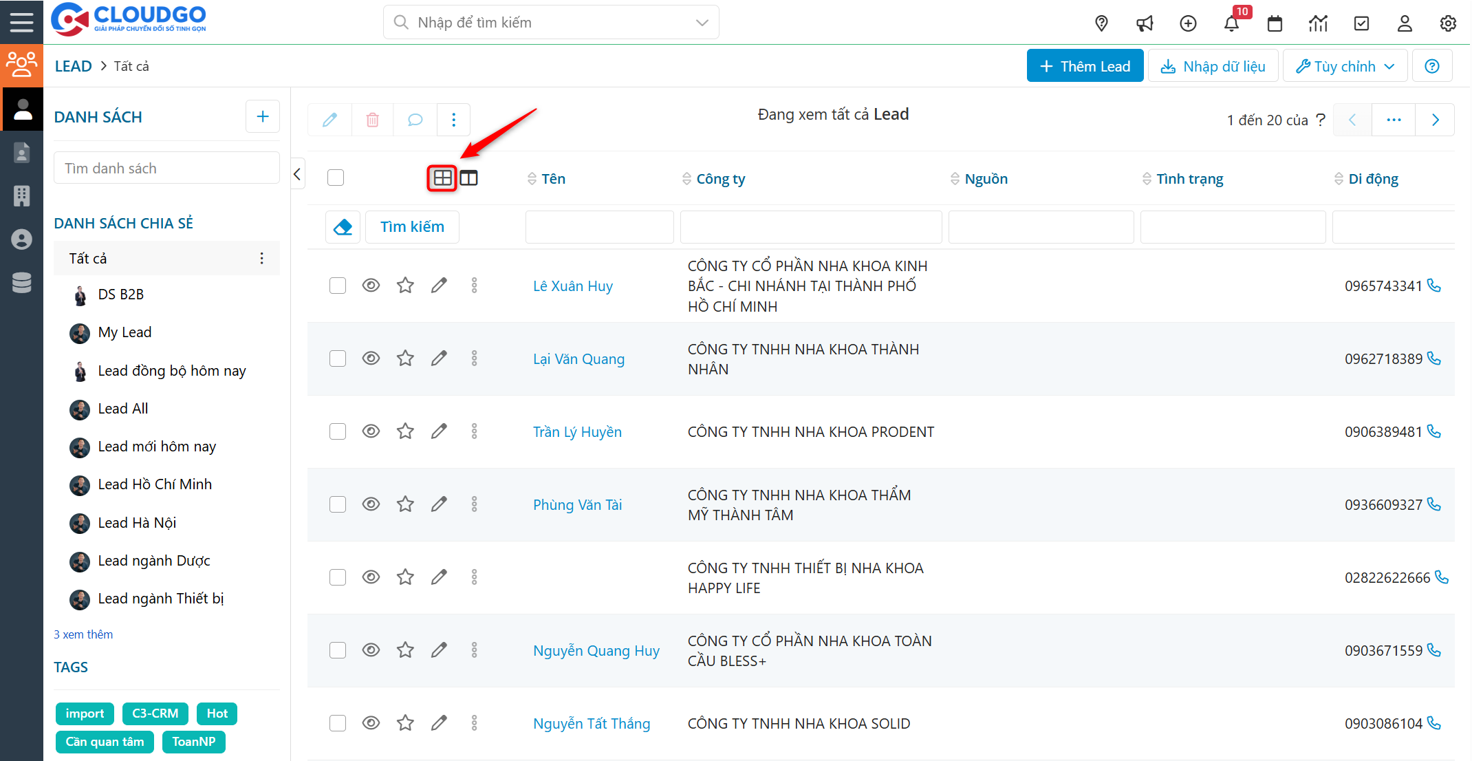Viewport: 1472px width, 761px height.
Task: Toggle eye view icon for Trần Lý Huyền
Action: (371, 431)
